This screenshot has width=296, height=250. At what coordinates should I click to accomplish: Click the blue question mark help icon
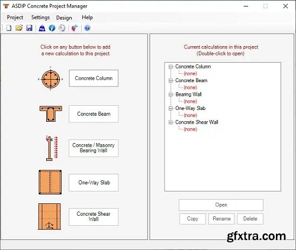click(87, 28)
